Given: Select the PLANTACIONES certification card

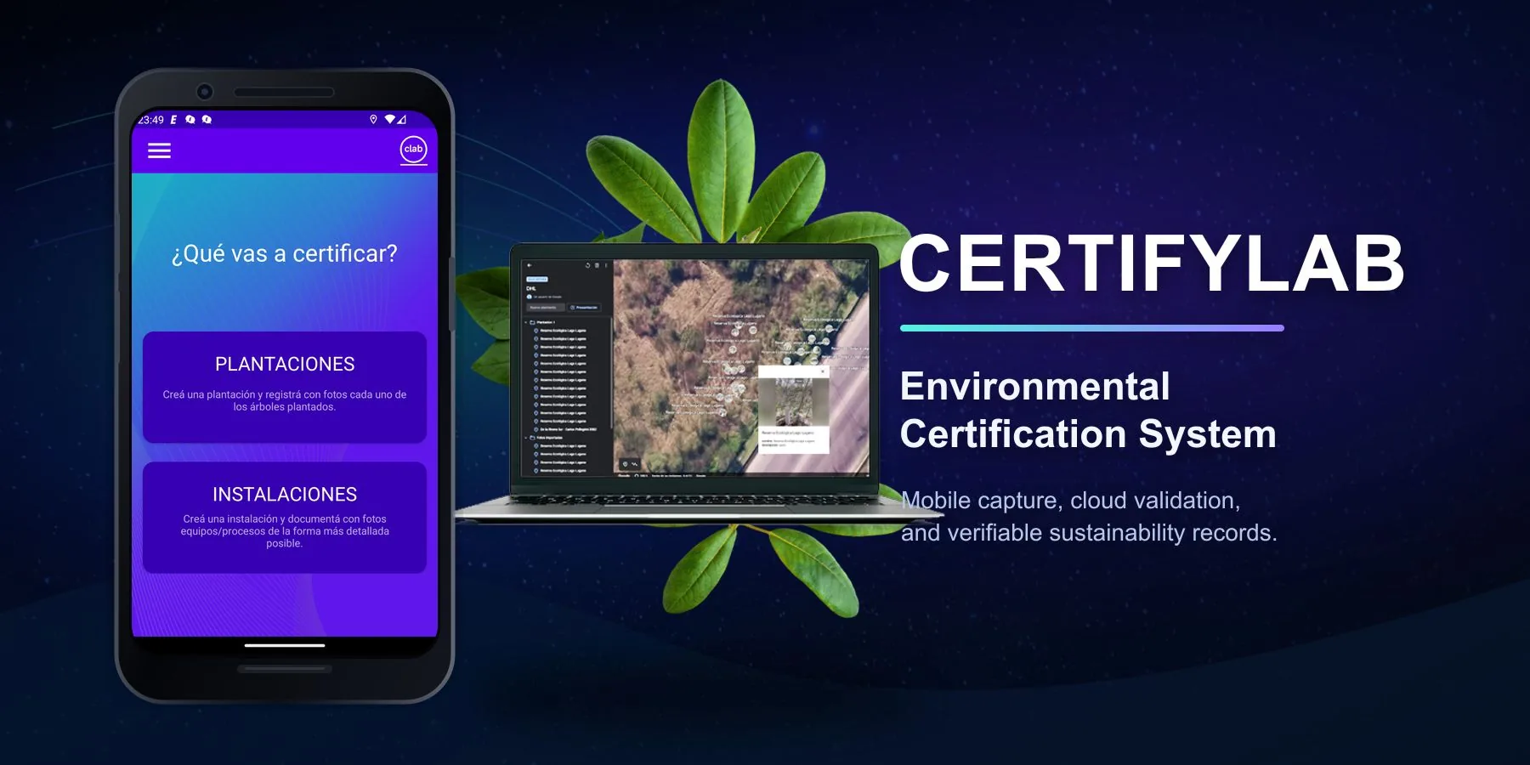Looking at the screenshot, I should [285, 387].
